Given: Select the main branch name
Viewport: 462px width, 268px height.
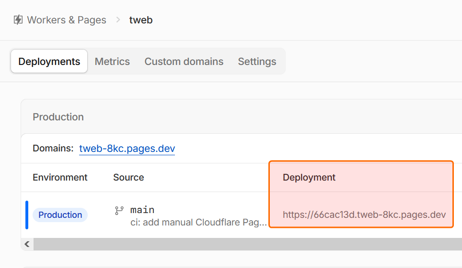Looking at the screenshot, I should [x=142, y=210].
